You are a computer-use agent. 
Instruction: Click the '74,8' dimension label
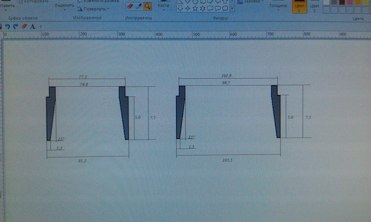[x=83, y=84]
